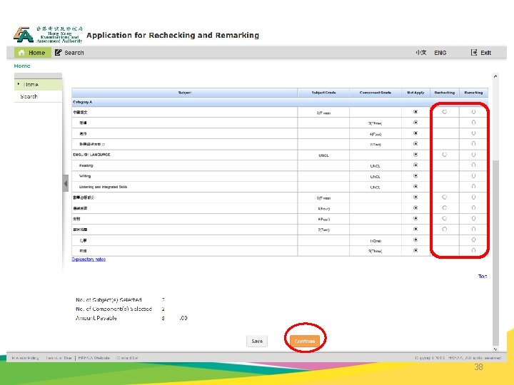514x385 pixels.
Task: Click the Home breadcrumb link
Action: click(22, 66)
